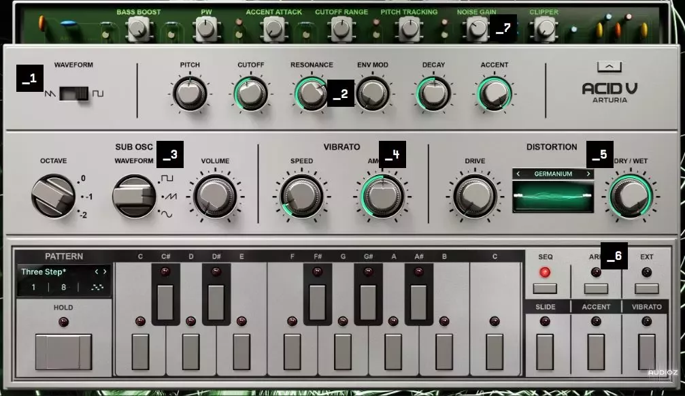Click the Accent knob in the top row
Screen dimensions: 685x396
pyautogui.click(x=494, y=93)
